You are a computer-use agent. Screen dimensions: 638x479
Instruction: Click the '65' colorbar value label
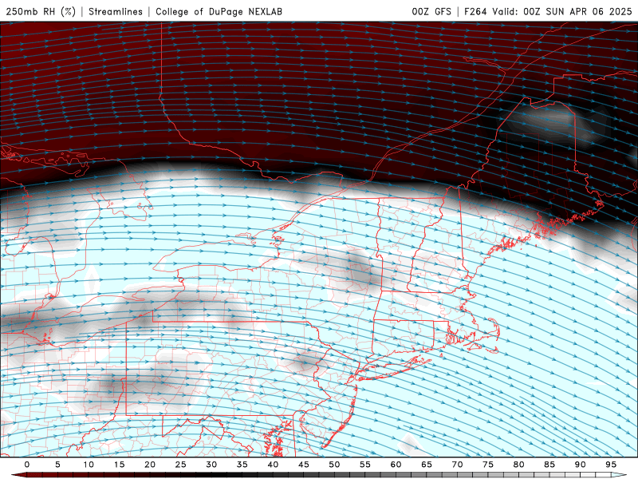tap(427, 465)
